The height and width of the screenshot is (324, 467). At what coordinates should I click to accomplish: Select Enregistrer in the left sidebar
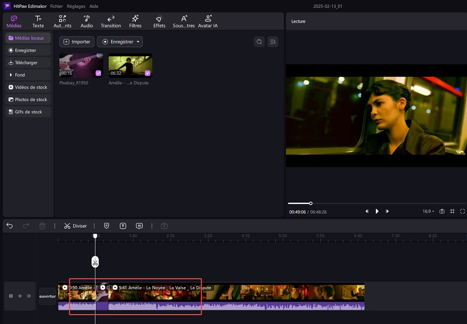point(28,51)
